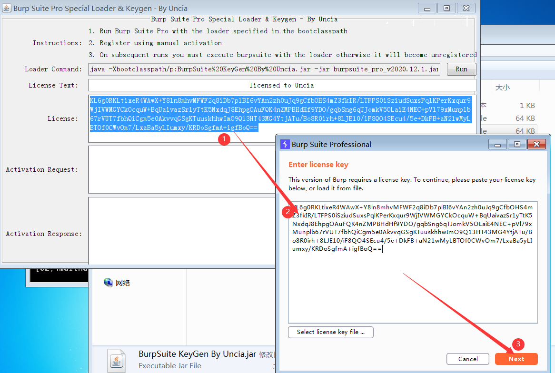Screen dimensions: 555x373
Task: Click the Loader Command label
Action: coord(53,69)
